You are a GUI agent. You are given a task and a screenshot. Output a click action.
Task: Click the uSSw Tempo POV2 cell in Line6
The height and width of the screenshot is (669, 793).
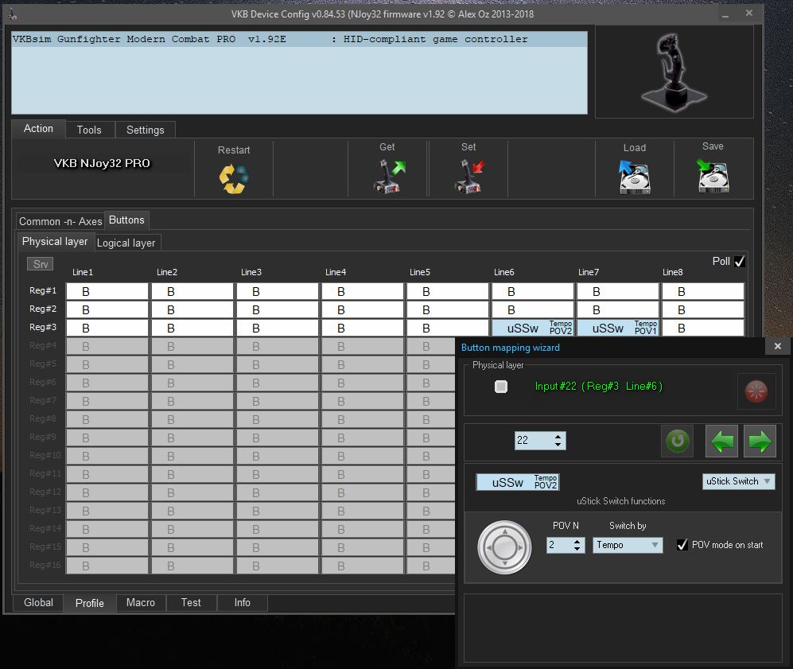(x=533, y=329)
